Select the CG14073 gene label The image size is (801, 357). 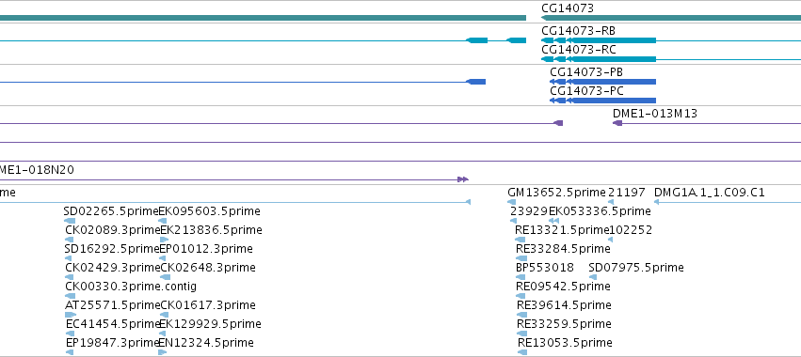(567, 8)
